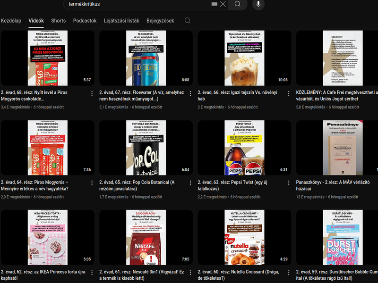Open the Bejegyzések tab
Viewport: 378px width, 283px height.
tap(160, 21)
